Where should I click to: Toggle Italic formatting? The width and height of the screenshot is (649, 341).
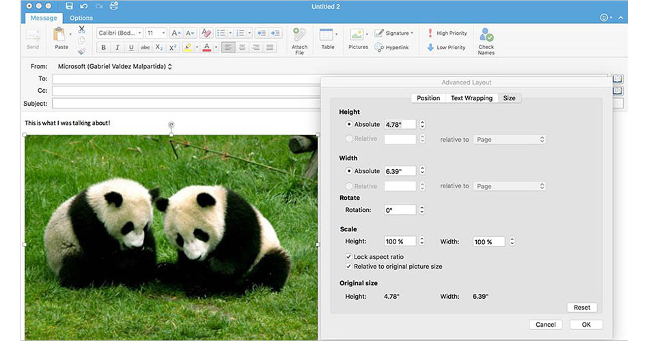pos(117,48)
